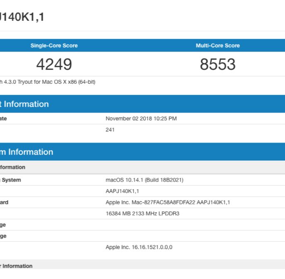Viewport: 285px width, 279px height.
Task: Click the Multi-Core Score header
Action: 217,46
